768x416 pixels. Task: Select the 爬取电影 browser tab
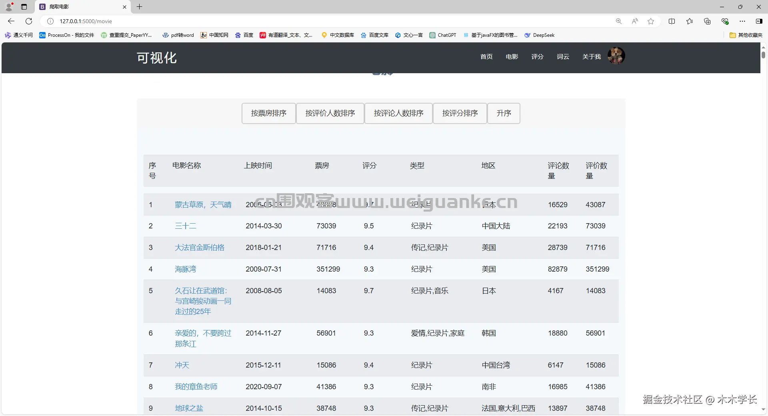pyautogui.click(x=83, y=7)
